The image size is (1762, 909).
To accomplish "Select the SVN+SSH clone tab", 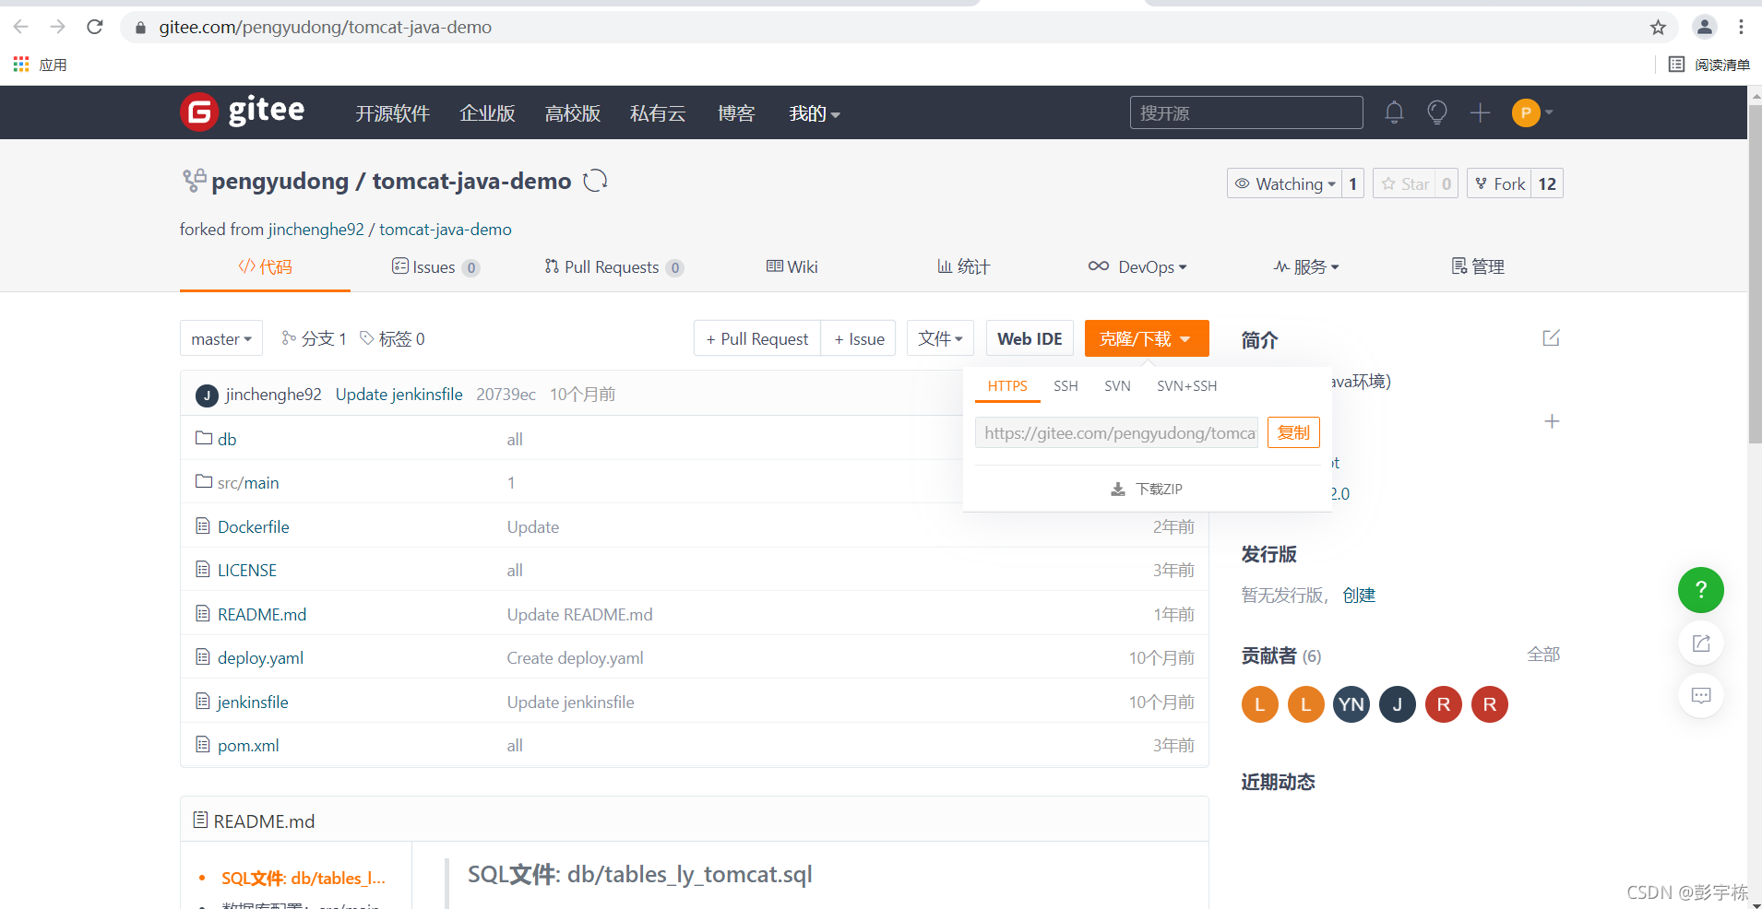I will [1186, 385].
